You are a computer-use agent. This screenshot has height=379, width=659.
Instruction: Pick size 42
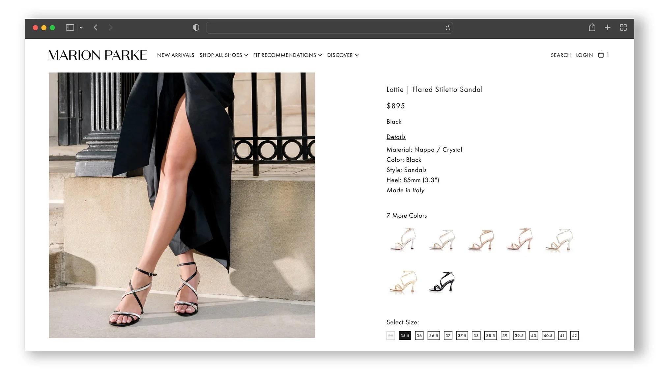click(x=574, y=336)
